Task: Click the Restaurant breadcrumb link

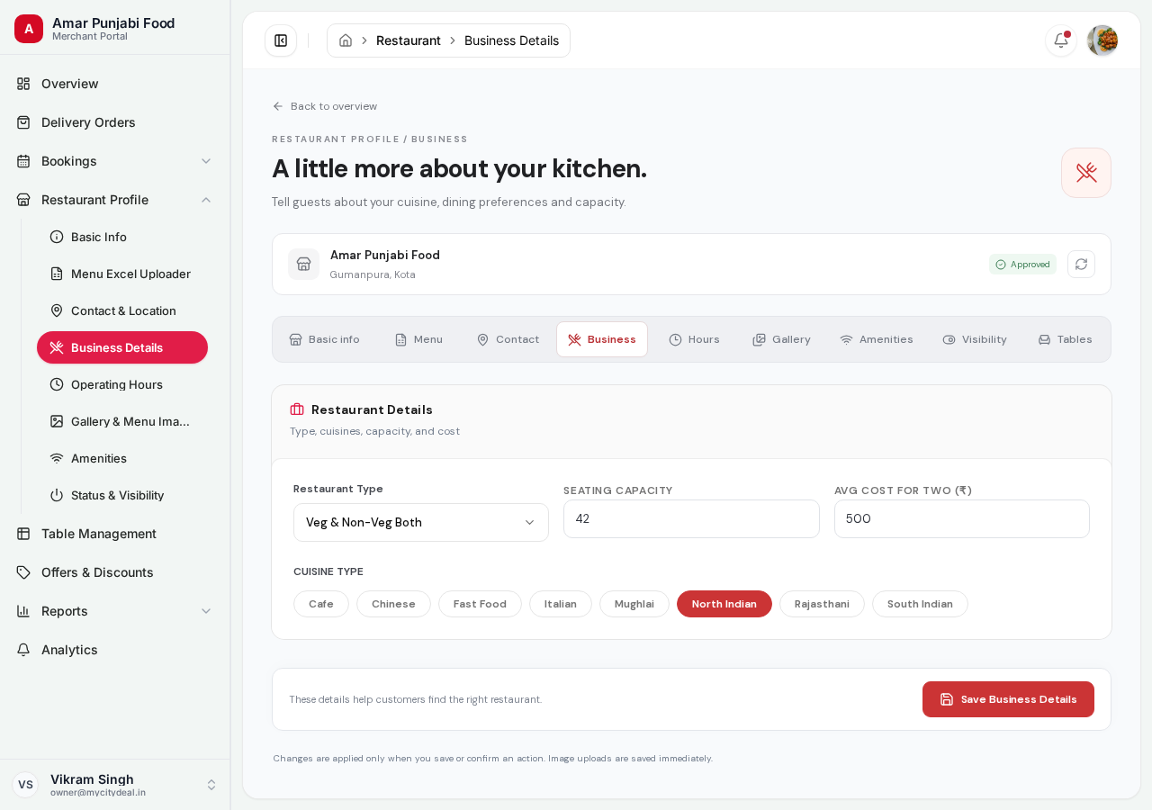Action: 409,40
